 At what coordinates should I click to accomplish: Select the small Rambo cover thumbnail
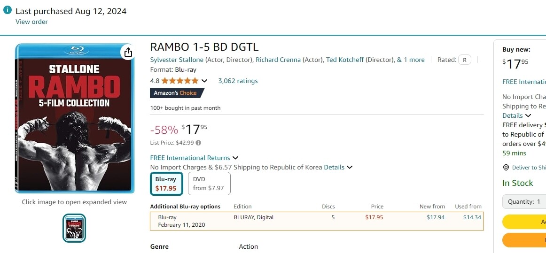pyautogui.click(x=74, y=228)
